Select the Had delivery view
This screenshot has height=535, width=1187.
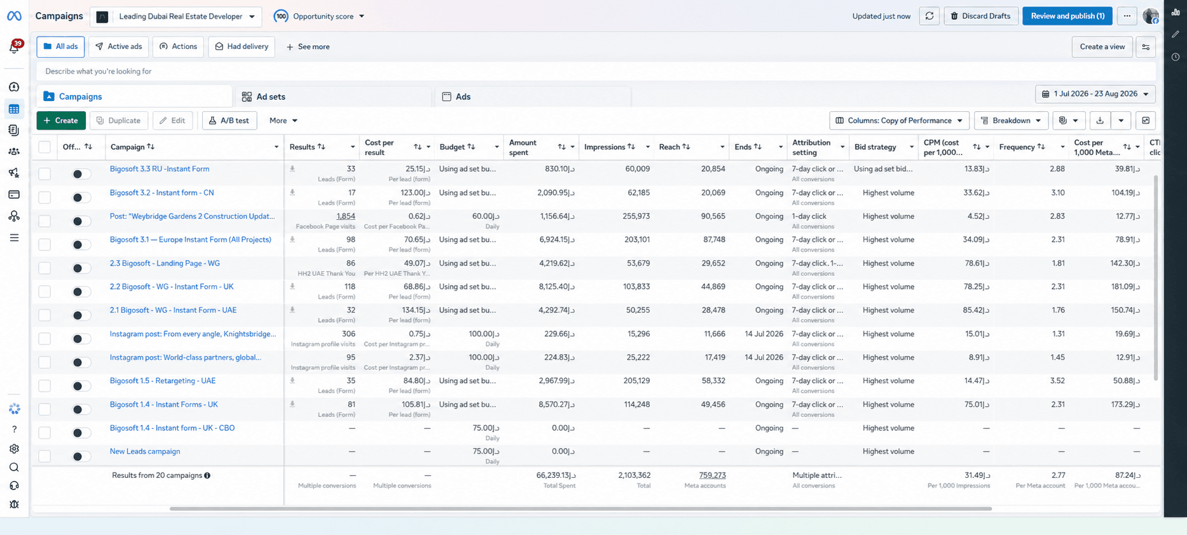(242, 47)
